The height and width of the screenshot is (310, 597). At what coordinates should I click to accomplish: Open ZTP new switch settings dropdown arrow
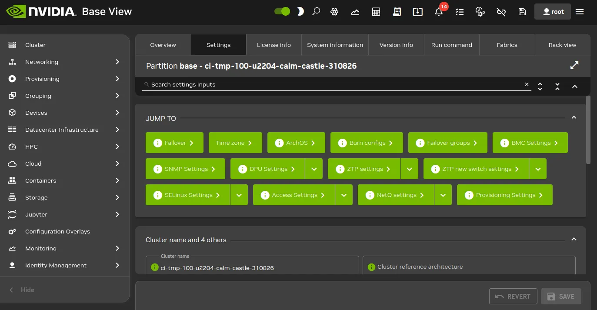pos(538,169)
